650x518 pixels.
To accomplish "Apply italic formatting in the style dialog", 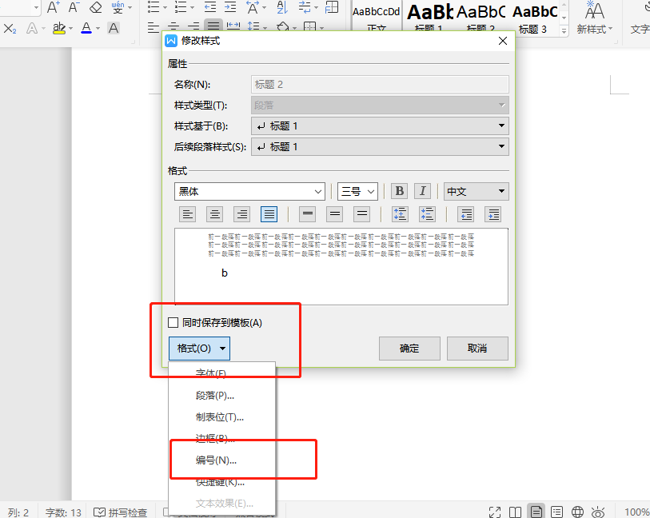I will click(x=422, y=191).
